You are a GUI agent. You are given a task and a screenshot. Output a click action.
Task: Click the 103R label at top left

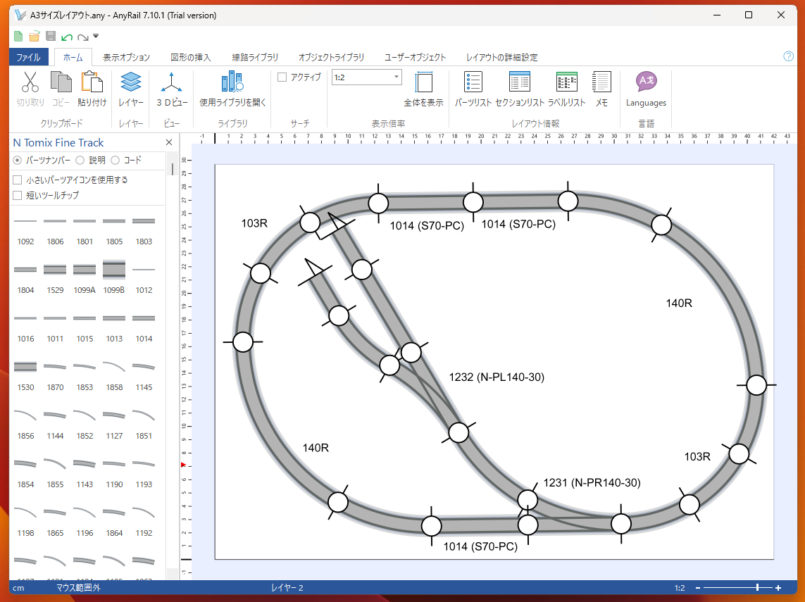254,223
